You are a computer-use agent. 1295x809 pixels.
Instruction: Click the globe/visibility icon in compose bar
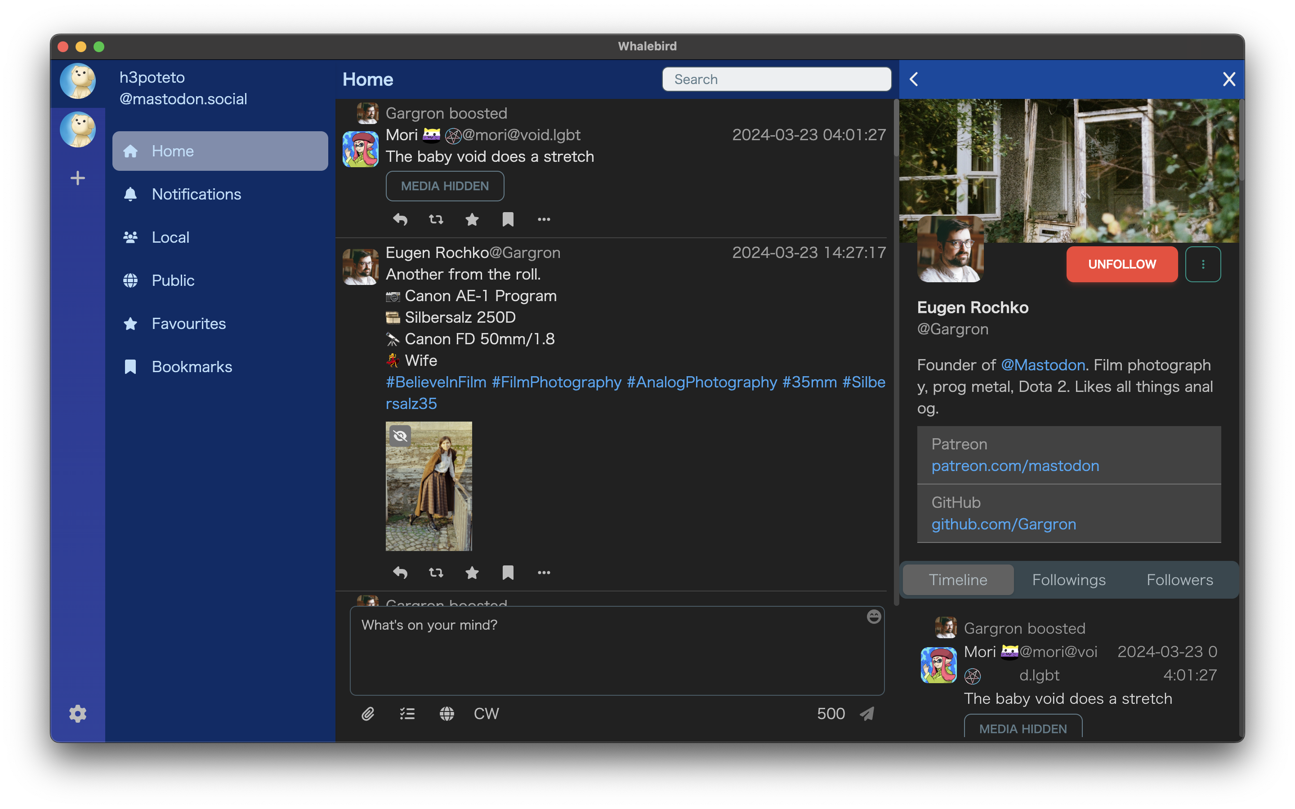coord(447,713)
